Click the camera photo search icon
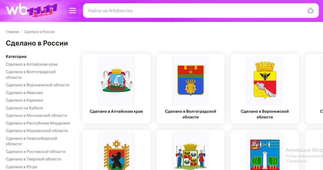323x170 pixels. pos(310,11)
